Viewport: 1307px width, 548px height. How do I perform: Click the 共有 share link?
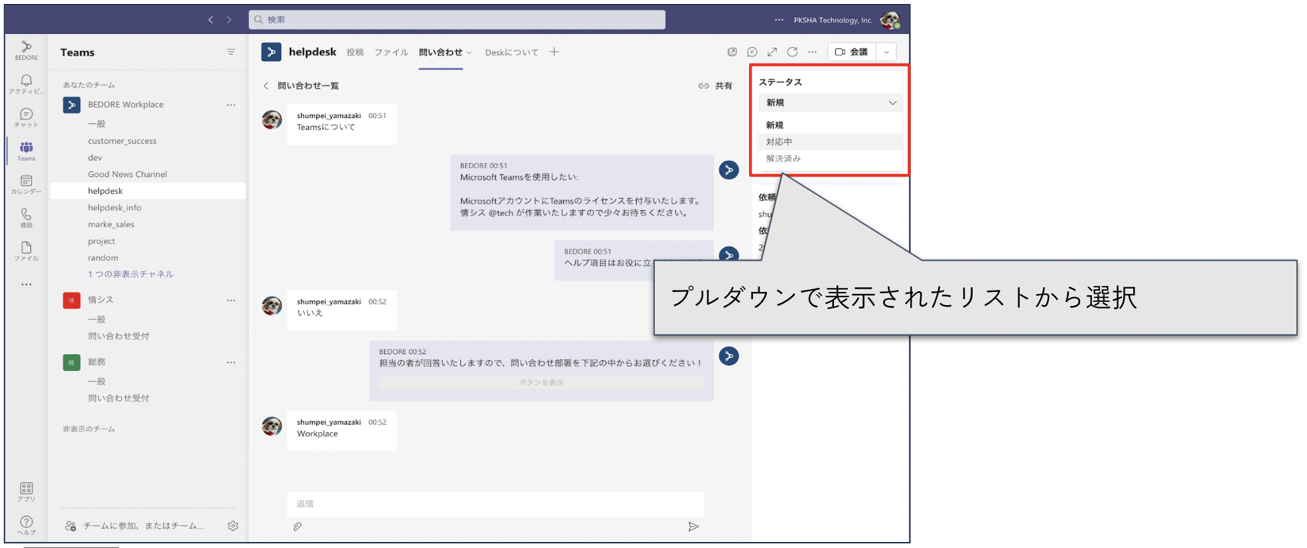715,86
